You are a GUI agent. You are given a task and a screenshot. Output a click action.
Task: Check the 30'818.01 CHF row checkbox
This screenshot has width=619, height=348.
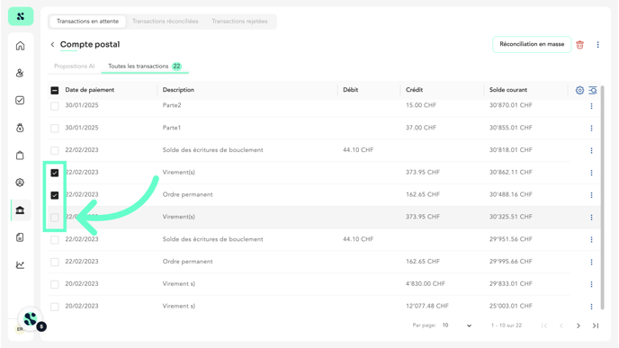[55, 150]
